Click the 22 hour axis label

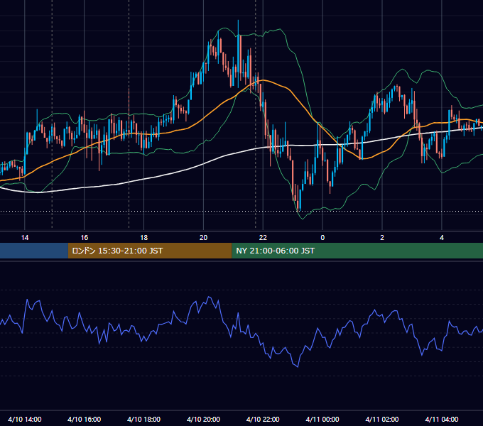(263, 238)
